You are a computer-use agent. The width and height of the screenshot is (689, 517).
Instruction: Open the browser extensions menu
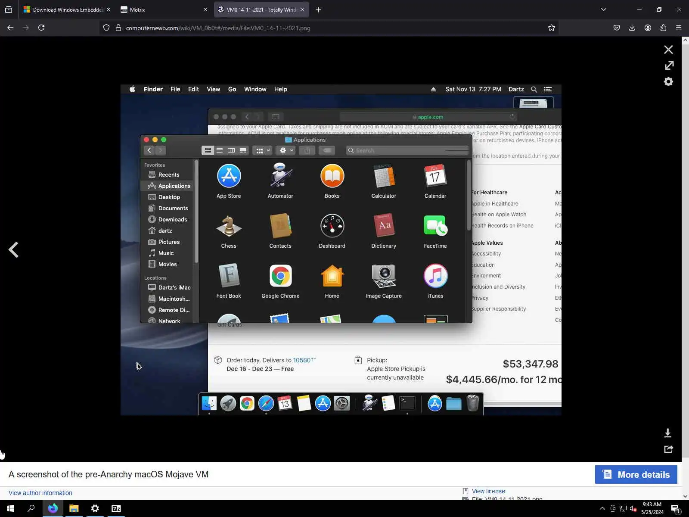(x=663, y=28)
